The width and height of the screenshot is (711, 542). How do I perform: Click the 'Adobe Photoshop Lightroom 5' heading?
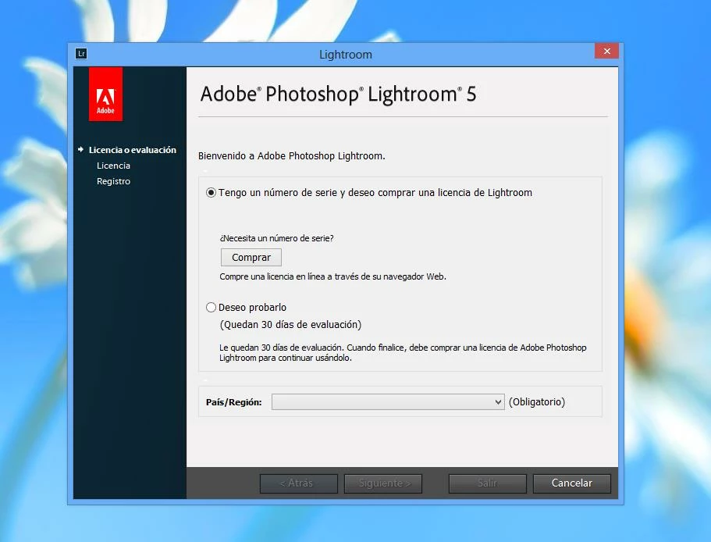338,94
